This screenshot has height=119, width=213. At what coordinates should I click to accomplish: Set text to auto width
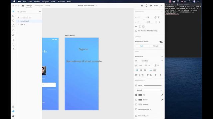(151, 70)
